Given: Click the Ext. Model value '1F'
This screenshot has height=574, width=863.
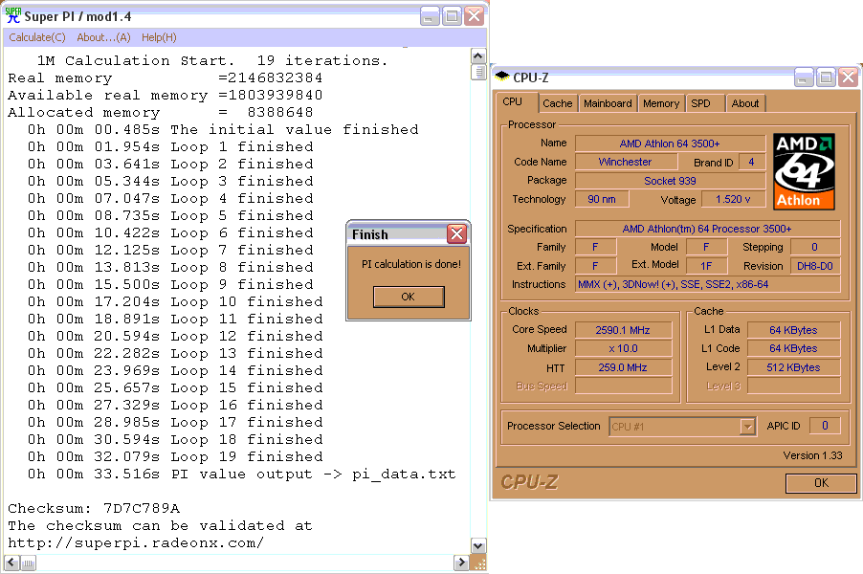Looking at the screenshot, I should point(706,266).
